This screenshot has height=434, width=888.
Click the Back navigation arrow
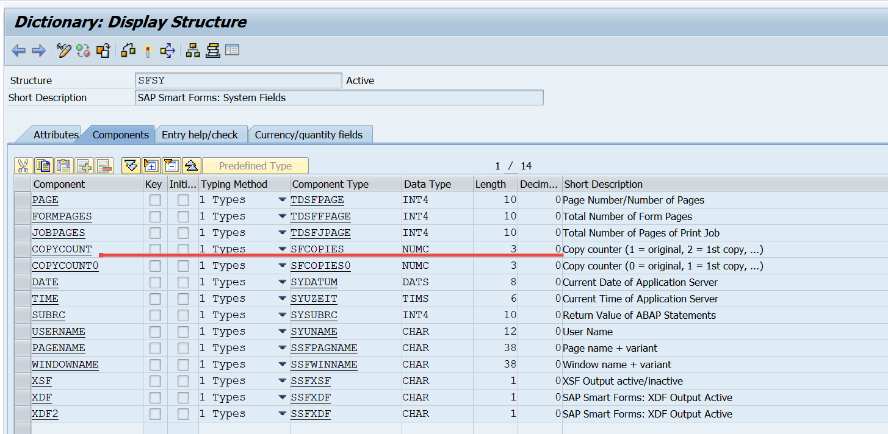tap(18, 51)
